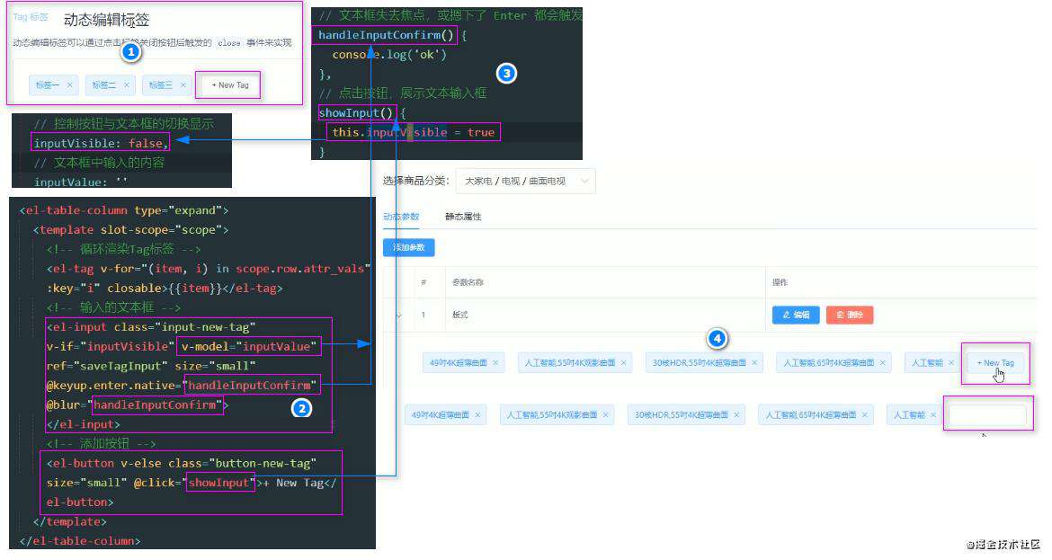The height and width of the screenshot is (560, 1052).
Task: Click the blue 添加参数 button
Action: [408, 247]
